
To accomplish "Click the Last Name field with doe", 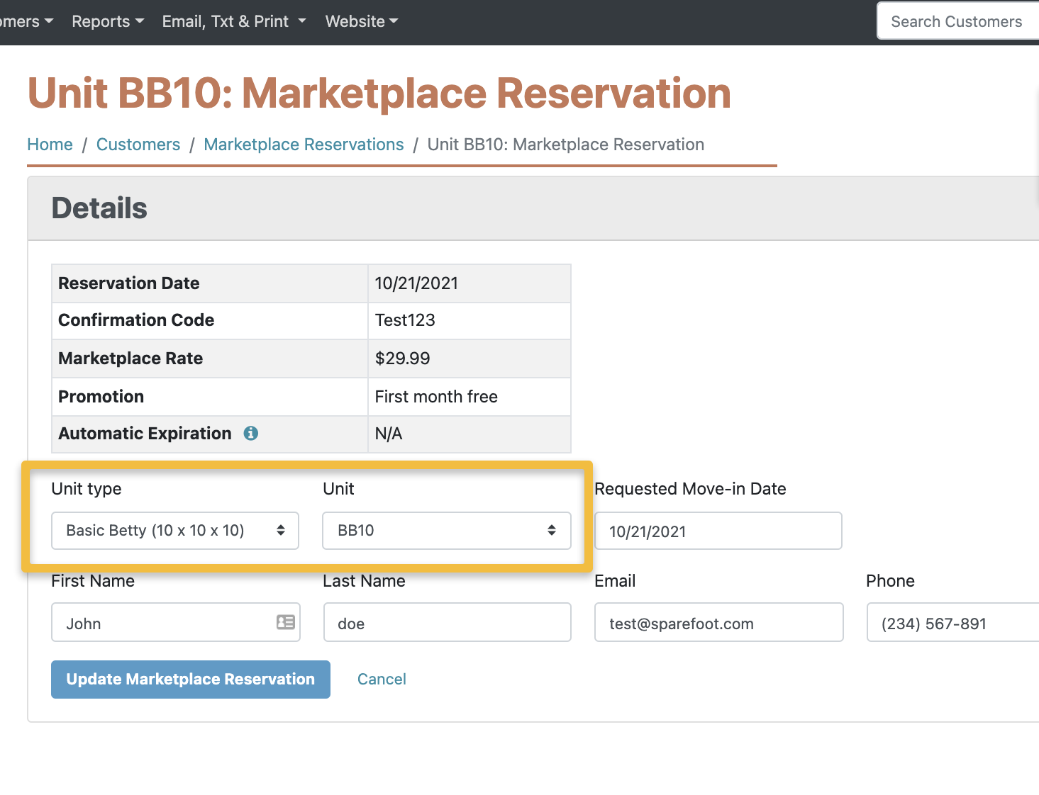I will 448,622.
